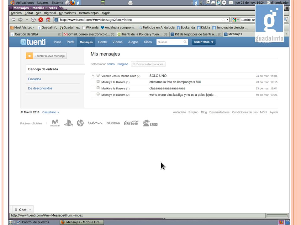Launch Firefox from the top panel
Screen dimensions: 301x225
(x=73, y=3)
